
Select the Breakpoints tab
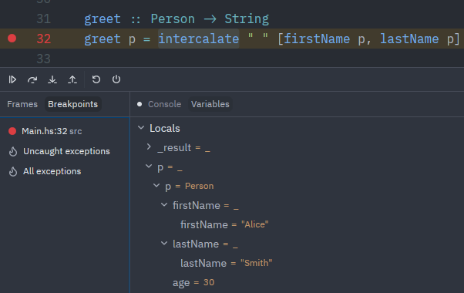point(72,104)
